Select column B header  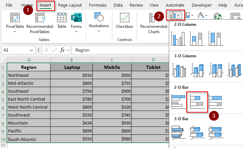tap(71, 60)
